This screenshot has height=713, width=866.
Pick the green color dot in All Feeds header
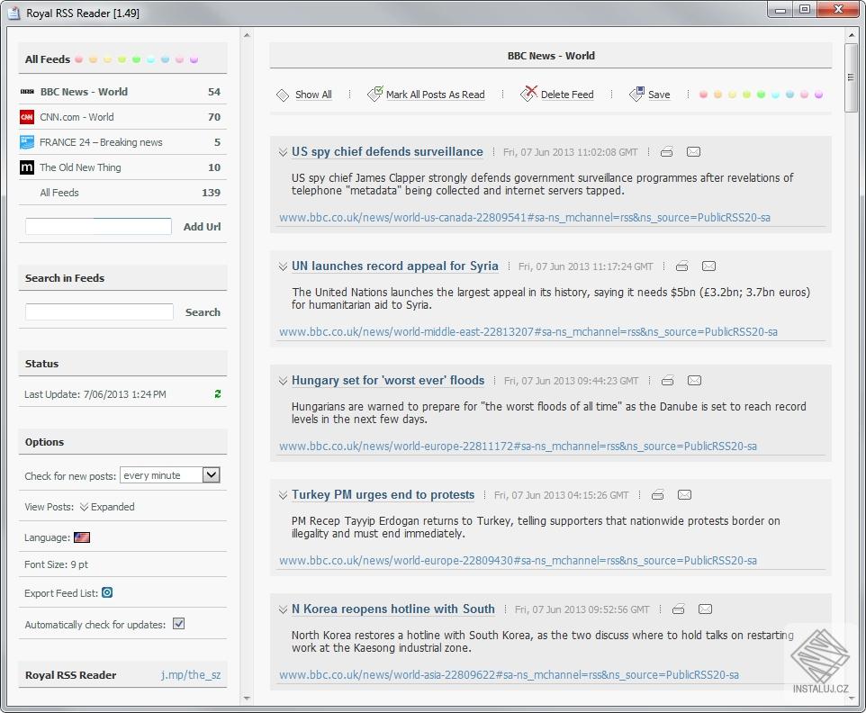point(137,59)
